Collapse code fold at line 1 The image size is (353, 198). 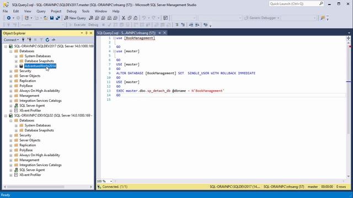[x=114, y=38]
